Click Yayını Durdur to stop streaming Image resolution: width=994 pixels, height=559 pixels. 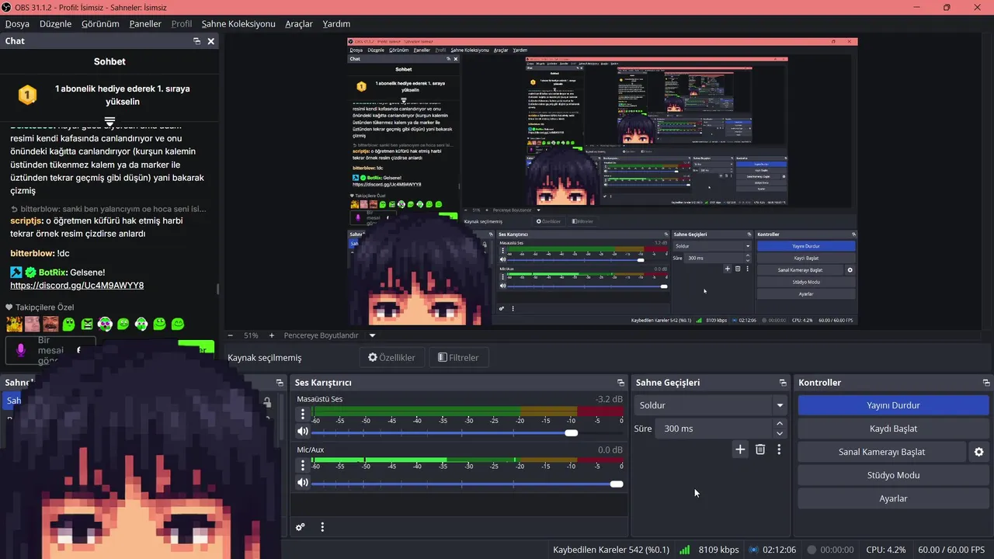click(893, 405)
